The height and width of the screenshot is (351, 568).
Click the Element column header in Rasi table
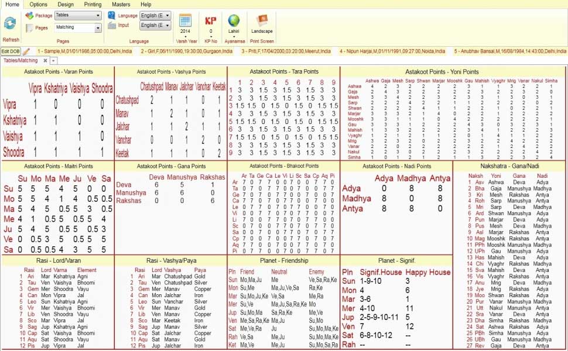pyautogui.click(x=87, y=270)
